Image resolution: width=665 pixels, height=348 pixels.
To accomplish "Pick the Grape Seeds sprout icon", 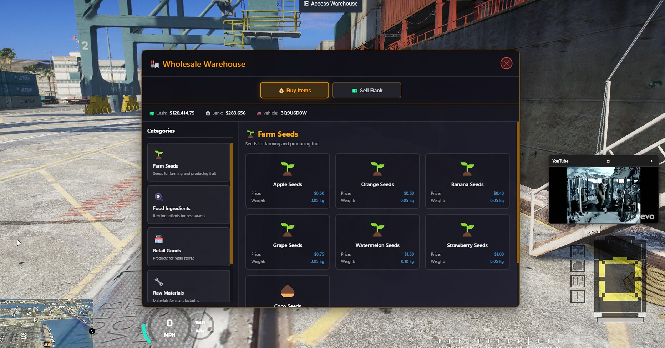I will click(288, 230).
